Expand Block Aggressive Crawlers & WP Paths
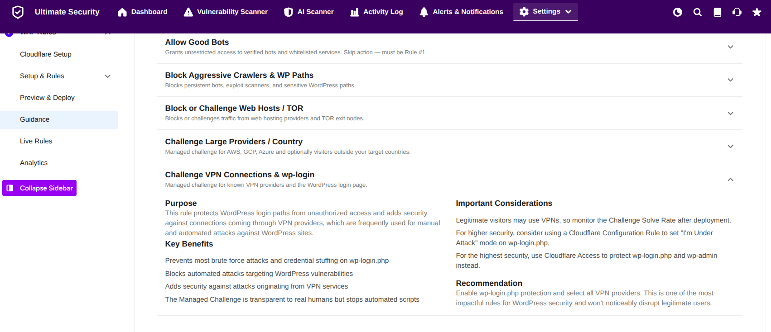The image size is (771, 332). [x=730, y=80]
